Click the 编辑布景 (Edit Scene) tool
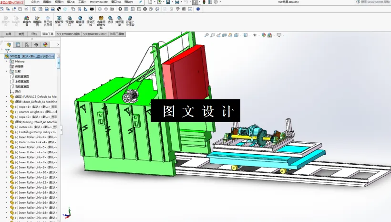This screenshot has width=391, height=222. coord(27,21)
